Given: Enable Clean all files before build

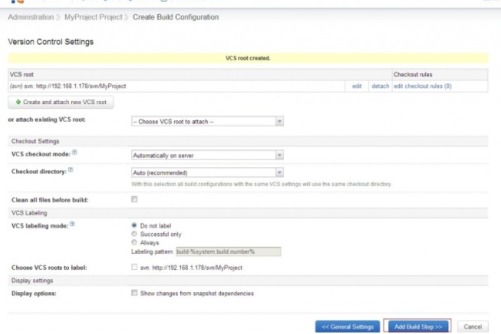Looking at the screenshot, I should tap(135, 199).
